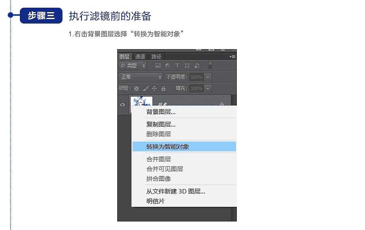Hide the 背景 layer with eye icon

(122, 105)
